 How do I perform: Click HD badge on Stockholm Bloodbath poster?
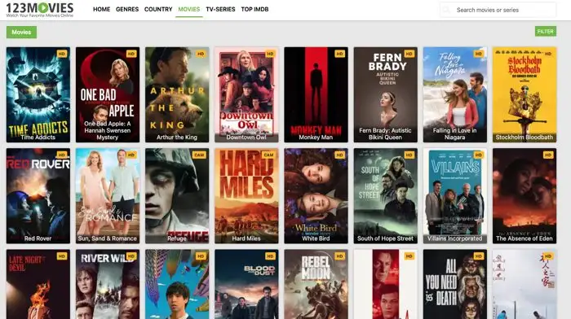548,54
